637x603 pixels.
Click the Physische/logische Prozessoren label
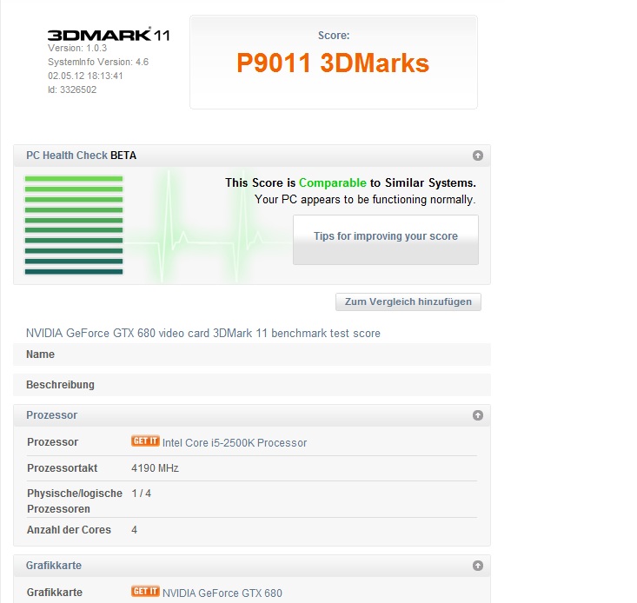[x=75, y=501]
